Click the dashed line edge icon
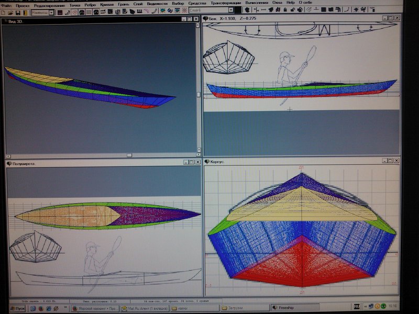This screenshot has height=314, width=419. pyautogui.click(x=263, y=10)
